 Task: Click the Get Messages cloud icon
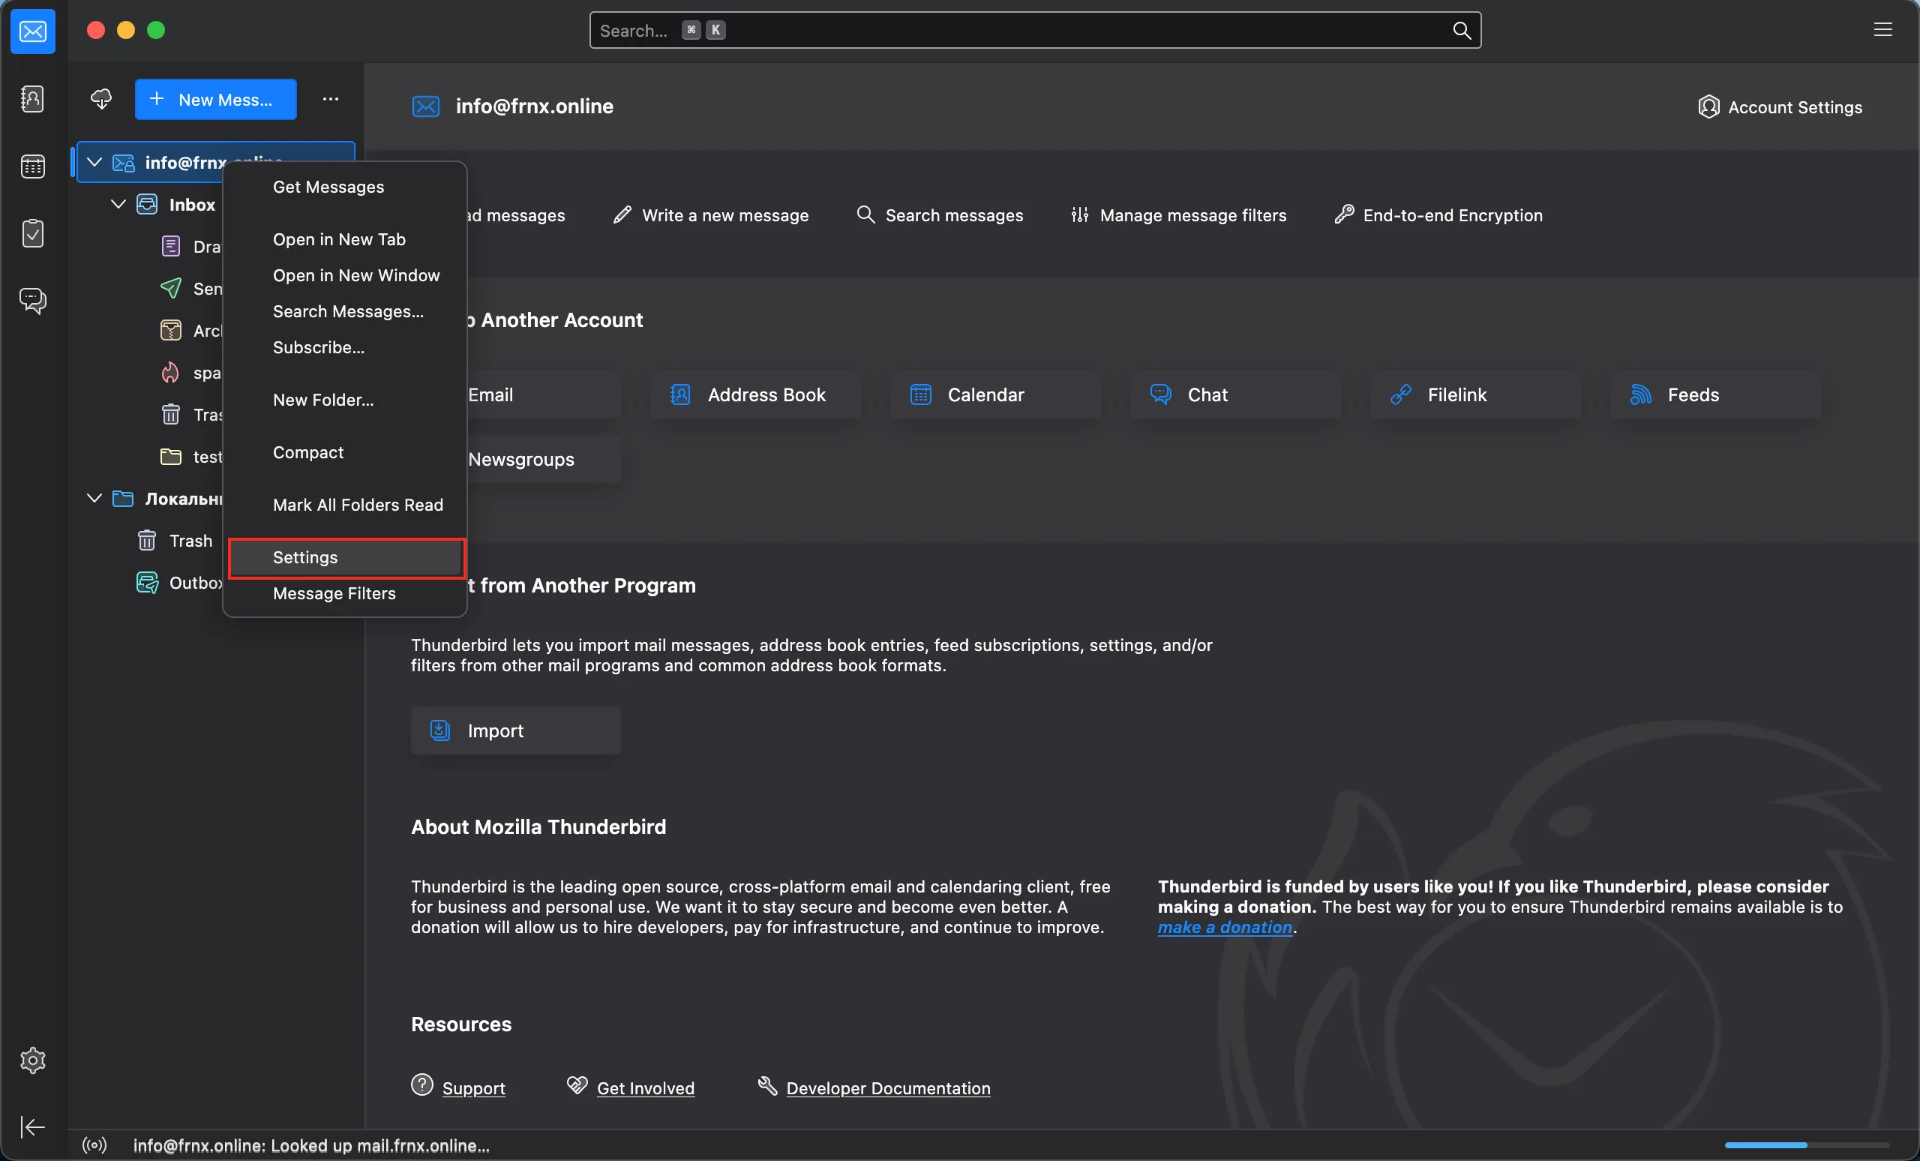tap(101, 99)
